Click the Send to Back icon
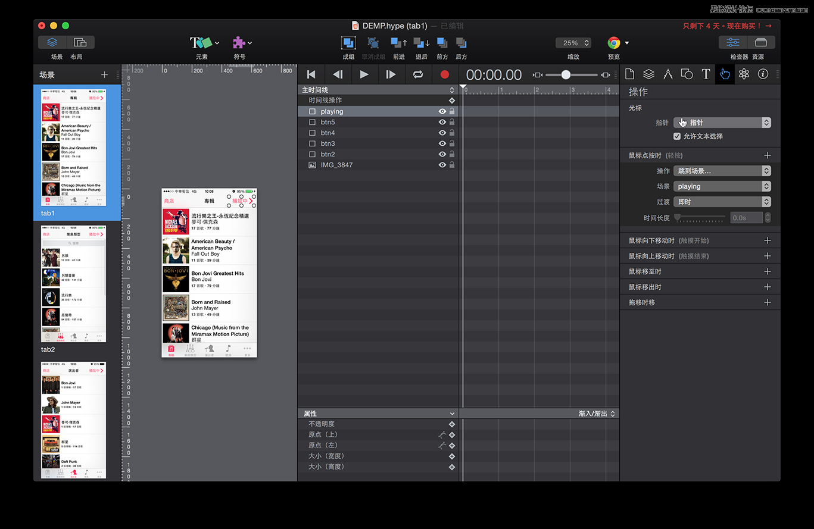 [461, 43]
